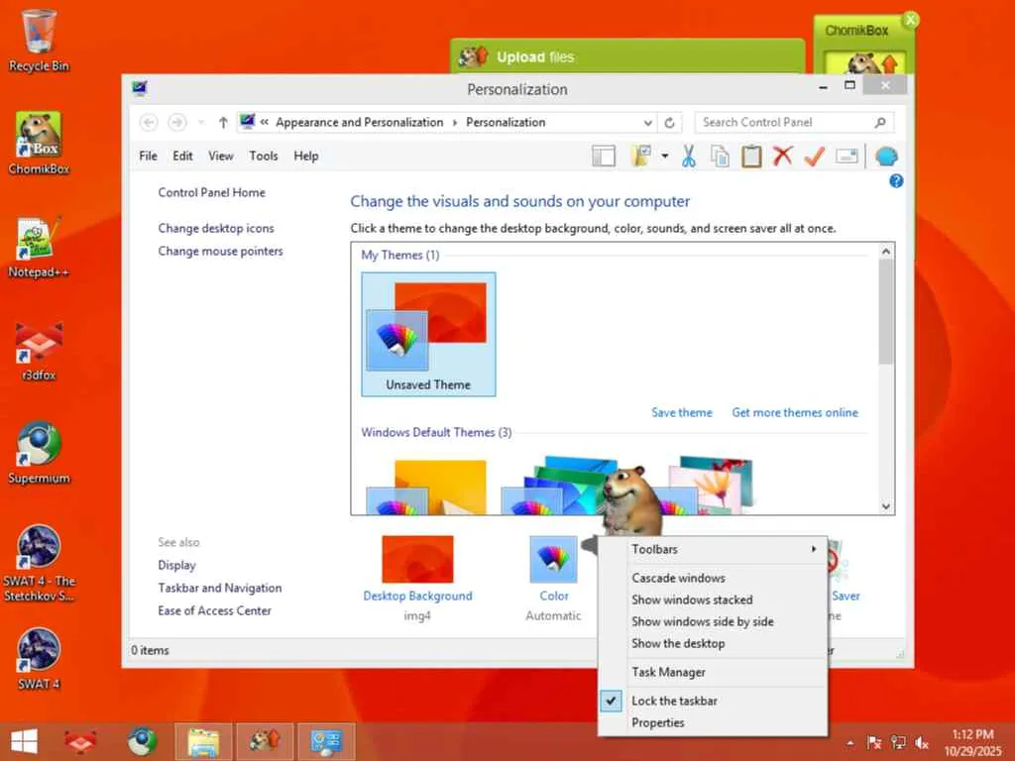Image resolution: width=1015 pixels, height=761 pixels.
Task: Open the File menu
Action: pos(149,156)
